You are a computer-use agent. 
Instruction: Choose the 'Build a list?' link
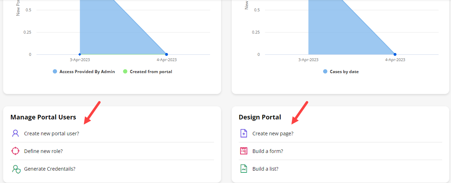(265, 169)
